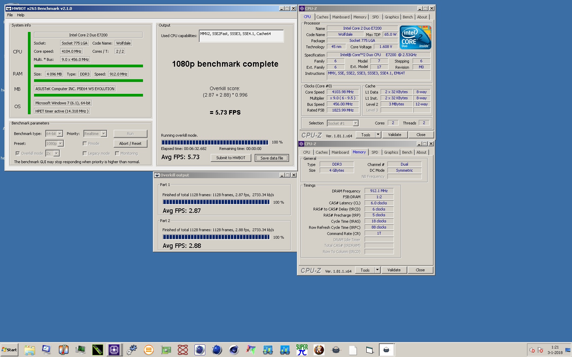Viewport: 572px width, 357px height.
Task: Click the Intel Core 2 Duo logo in CPU-Z
Action: tap(415, 37)
